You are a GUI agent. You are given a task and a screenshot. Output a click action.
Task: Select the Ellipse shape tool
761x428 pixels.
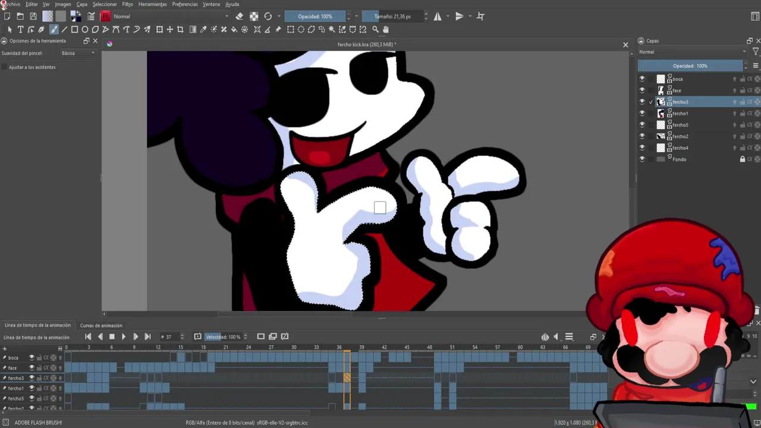[x=85, y=29]
